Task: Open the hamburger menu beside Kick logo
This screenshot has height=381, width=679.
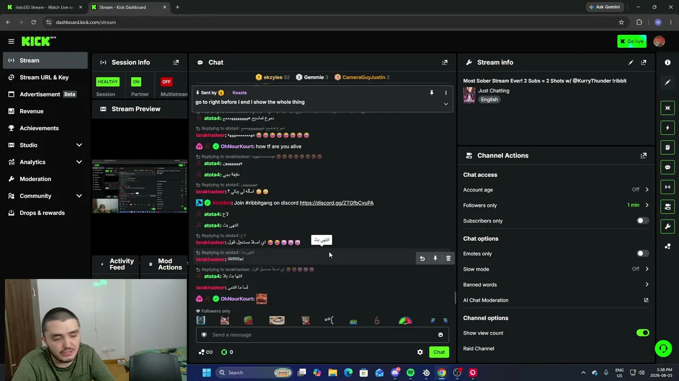Action: (x=11, y=41)
